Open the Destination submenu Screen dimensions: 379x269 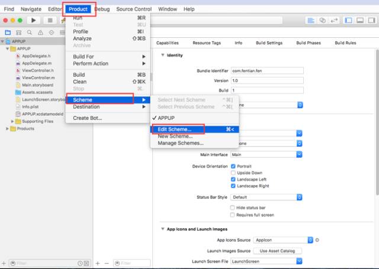click(108, 106)
